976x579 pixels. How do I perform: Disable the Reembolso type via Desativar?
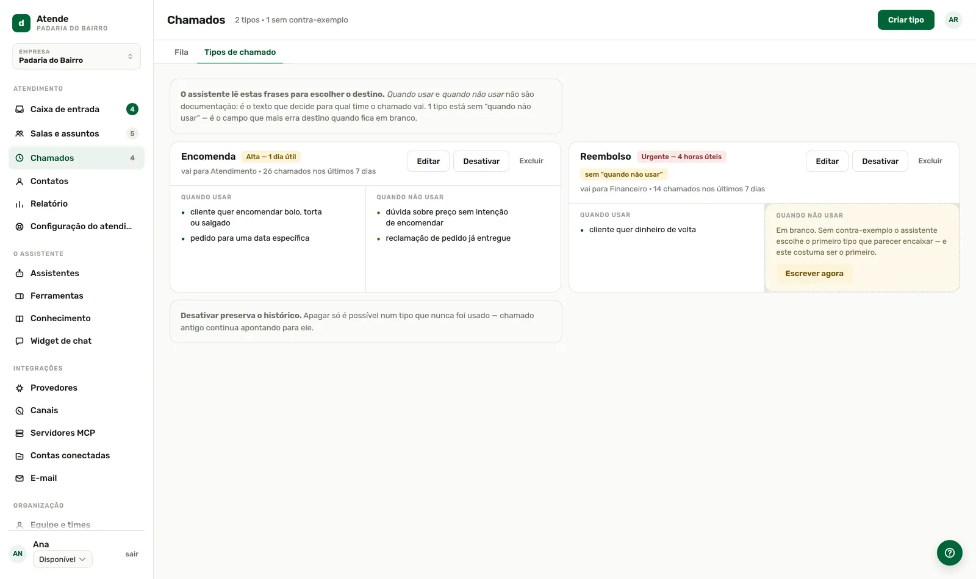pyautogui.click(x=880, y=161)
